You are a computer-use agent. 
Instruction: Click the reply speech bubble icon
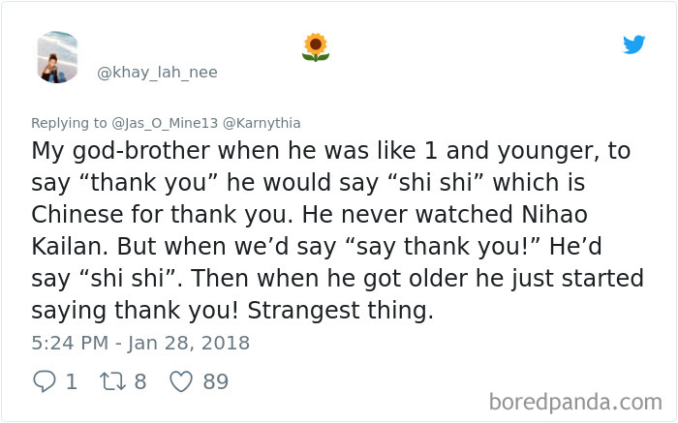(45, 381)
